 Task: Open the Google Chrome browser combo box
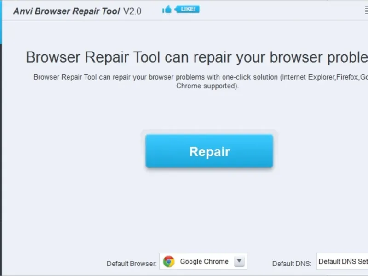pos(203,261)
